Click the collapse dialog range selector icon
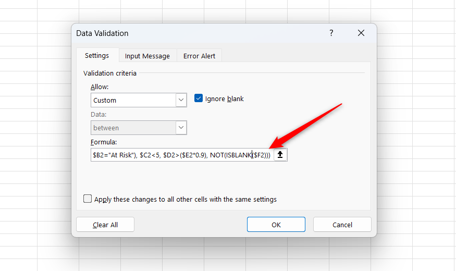This screenshot has width=456, height=271. pyautogui.click(x=280, y=154)
